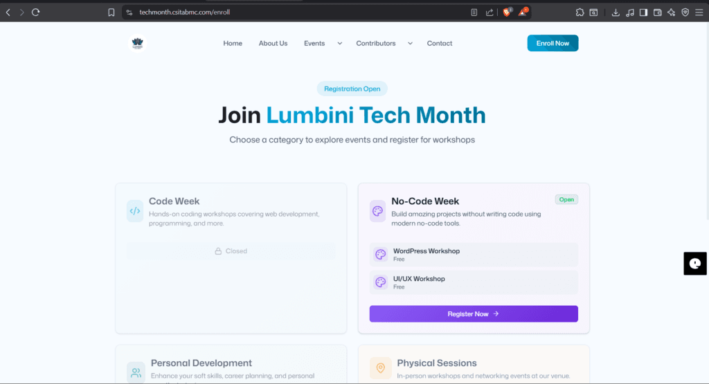Click the Brave VPN shield icon
709x384 pixels.
[685, 12]
